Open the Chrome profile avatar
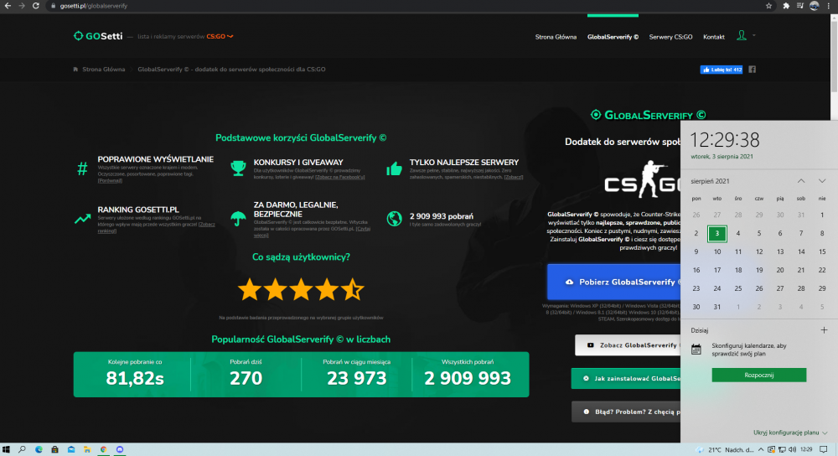Screen dimensions: 838x456 pos(814,6)
